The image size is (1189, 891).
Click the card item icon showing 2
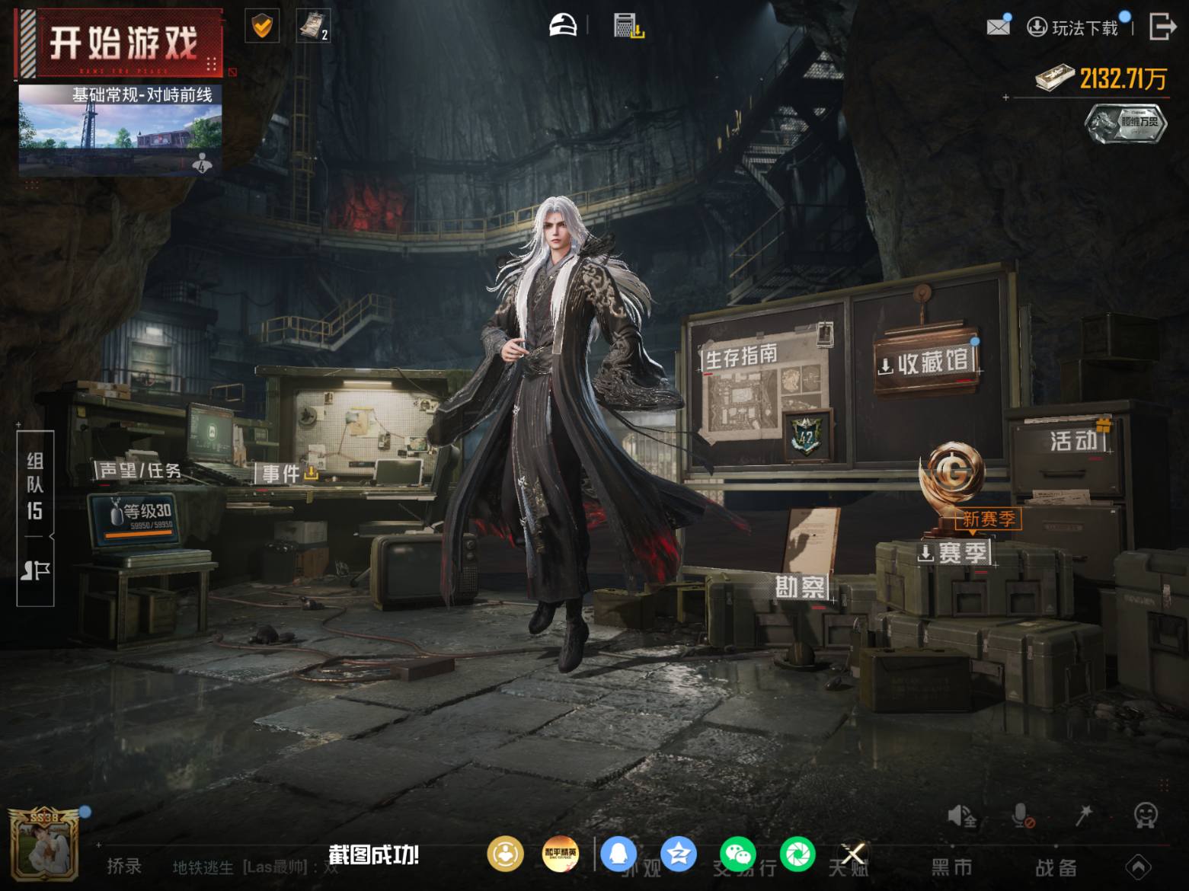point(313,27)
